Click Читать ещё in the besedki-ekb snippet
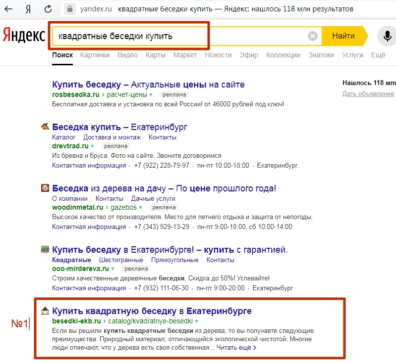The image size is (396, 363). [x=236, y=348]
